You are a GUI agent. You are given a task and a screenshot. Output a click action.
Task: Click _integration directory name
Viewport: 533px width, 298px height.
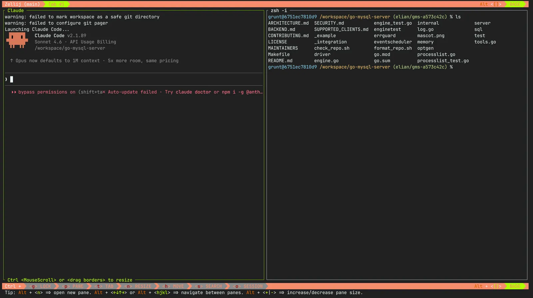click(330, 42)
